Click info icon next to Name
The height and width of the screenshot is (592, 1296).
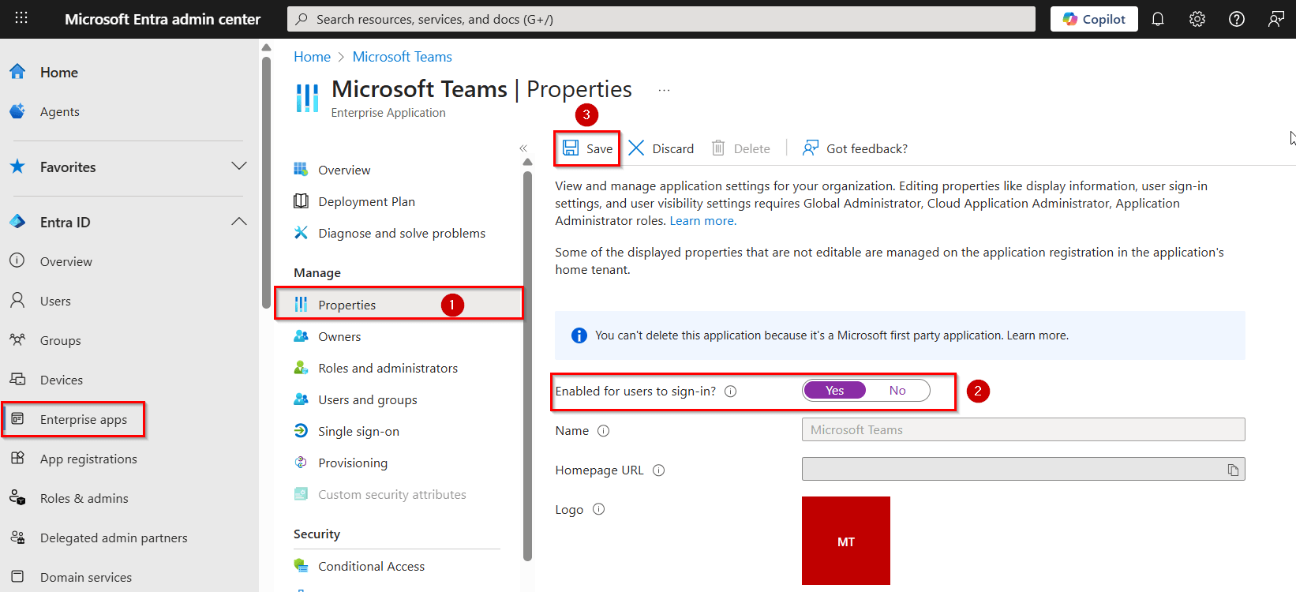coord(604,431)
